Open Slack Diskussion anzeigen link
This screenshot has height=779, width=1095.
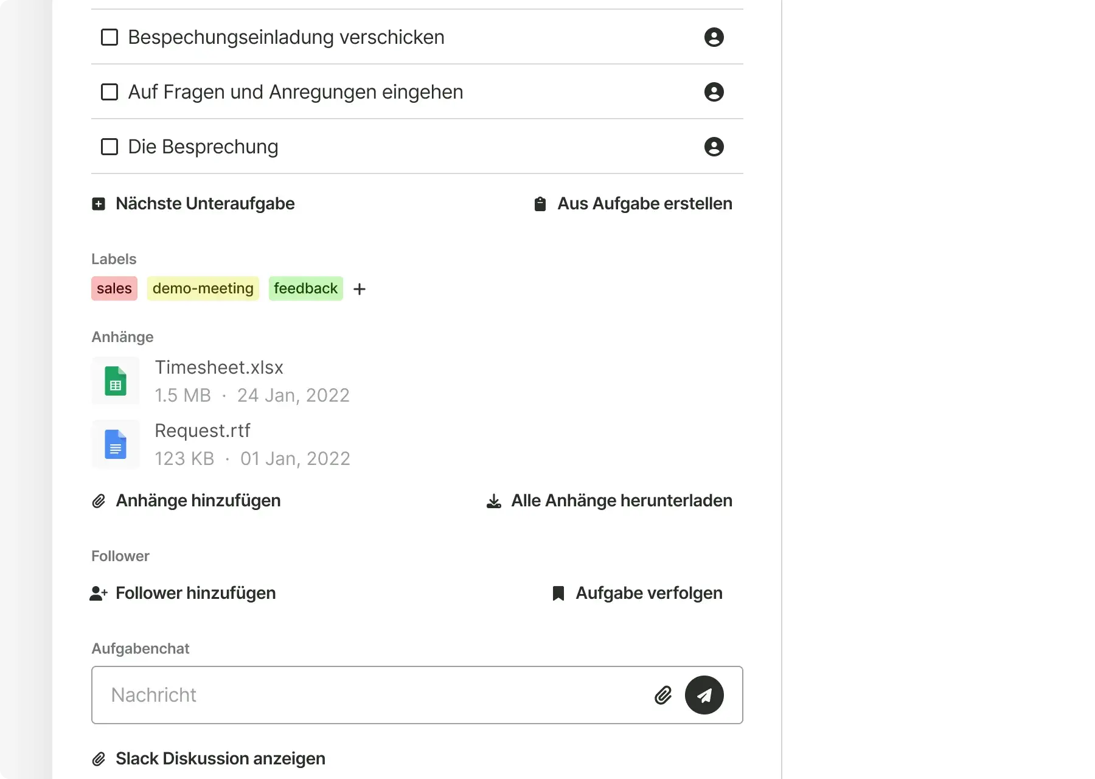209,759
